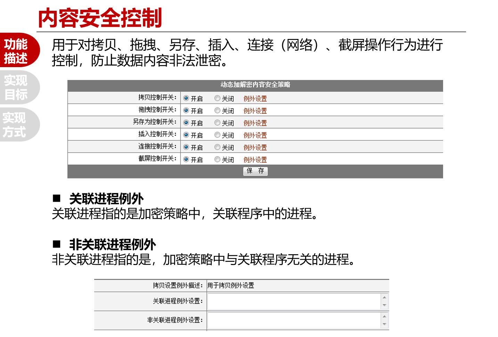Select 关闭 for 插入控制开关
498x337 pixels.
[217, 135]
